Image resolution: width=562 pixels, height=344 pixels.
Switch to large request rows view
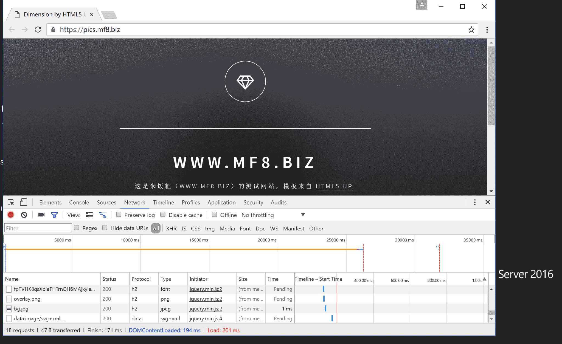coord(89,215)
